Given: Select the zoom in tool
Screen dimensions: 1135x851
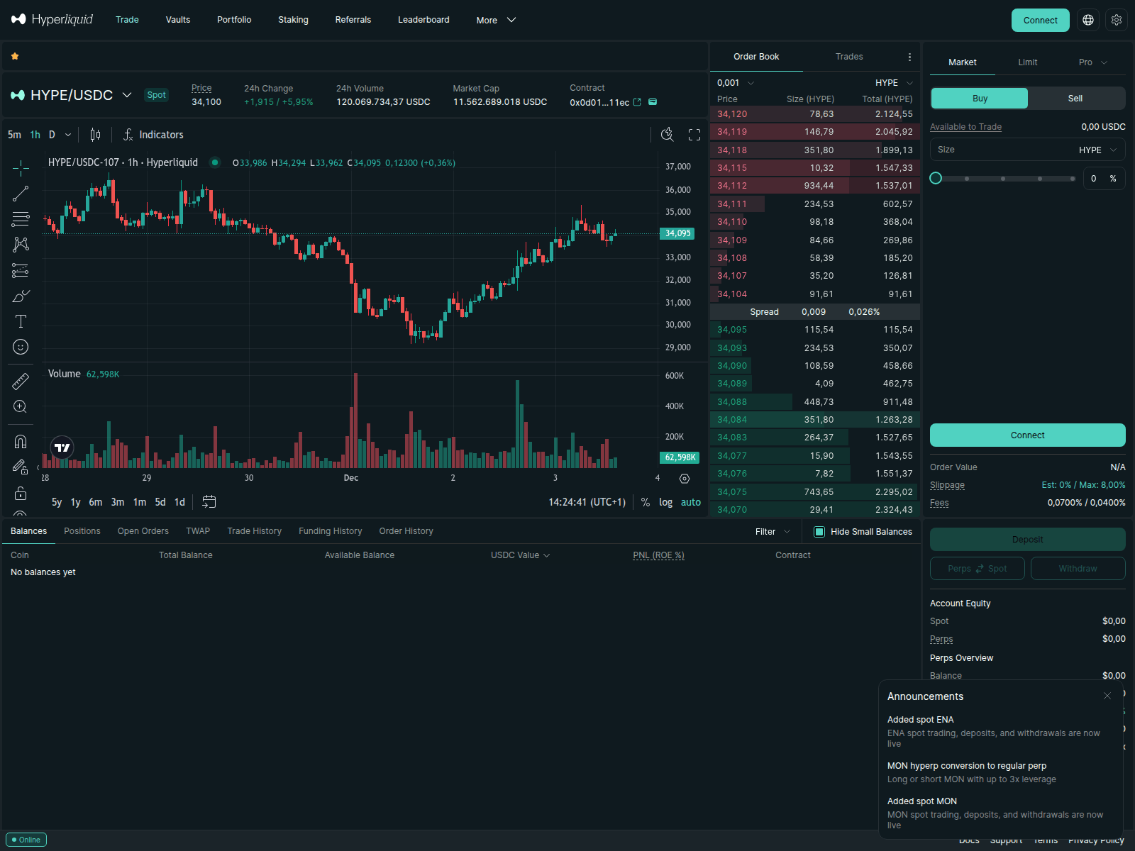Looking at the screenshot, I should [21, 407].
